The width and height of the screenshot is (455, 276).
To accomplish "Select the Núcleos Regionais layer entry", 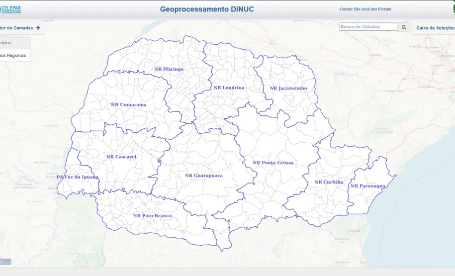I will [15, 55].
